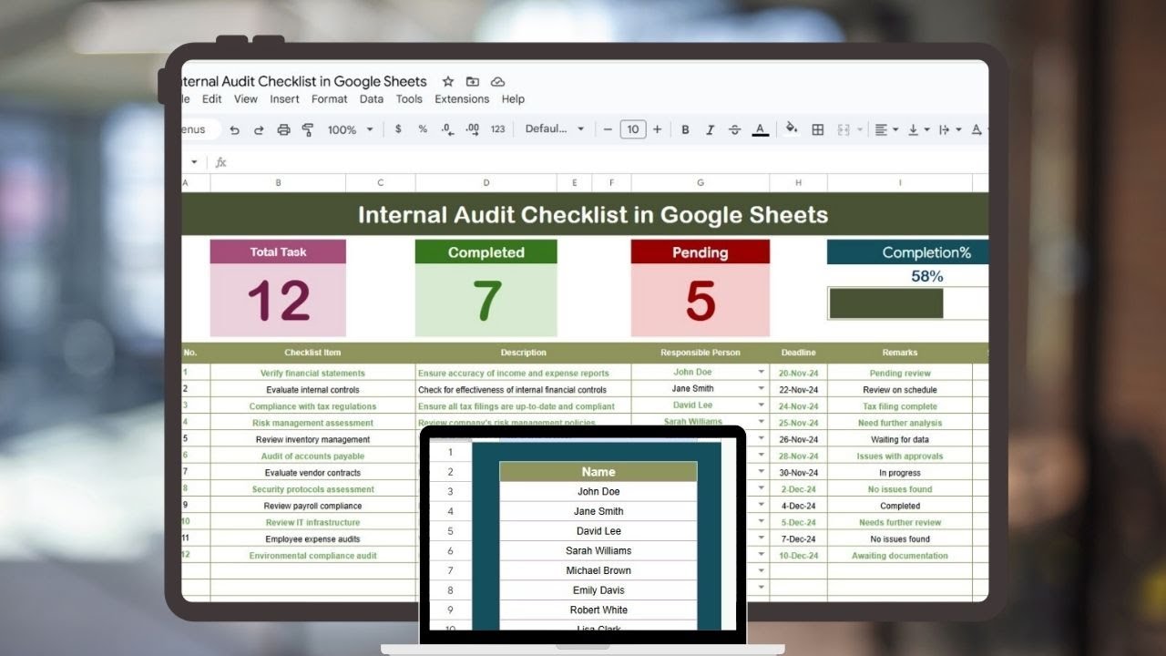Click the formula bar
The image size is (1166, 656).
[601, 162]
